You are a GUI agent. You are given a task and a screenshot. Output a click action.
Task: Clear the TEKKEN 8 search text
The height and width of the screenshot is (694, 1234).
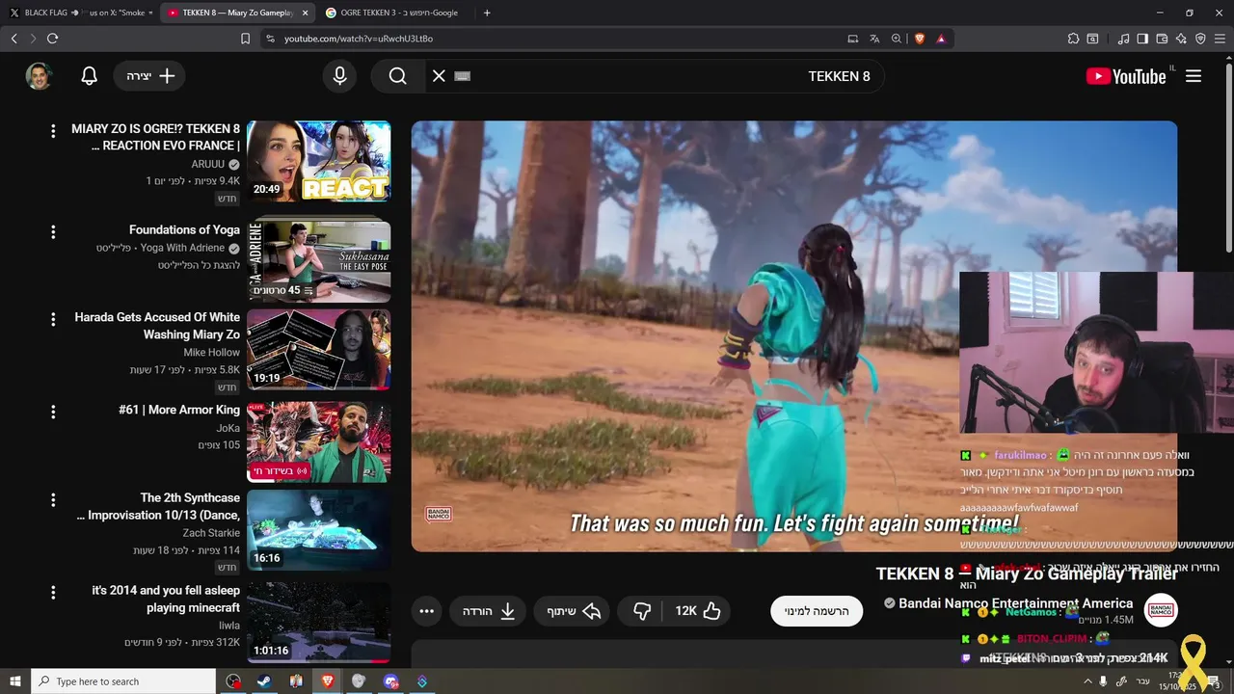(439, 76)
